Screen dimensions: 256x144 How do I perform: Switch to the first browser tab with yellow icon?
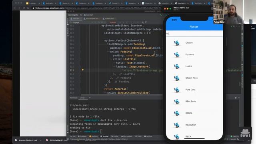click(x=33, y=3)
